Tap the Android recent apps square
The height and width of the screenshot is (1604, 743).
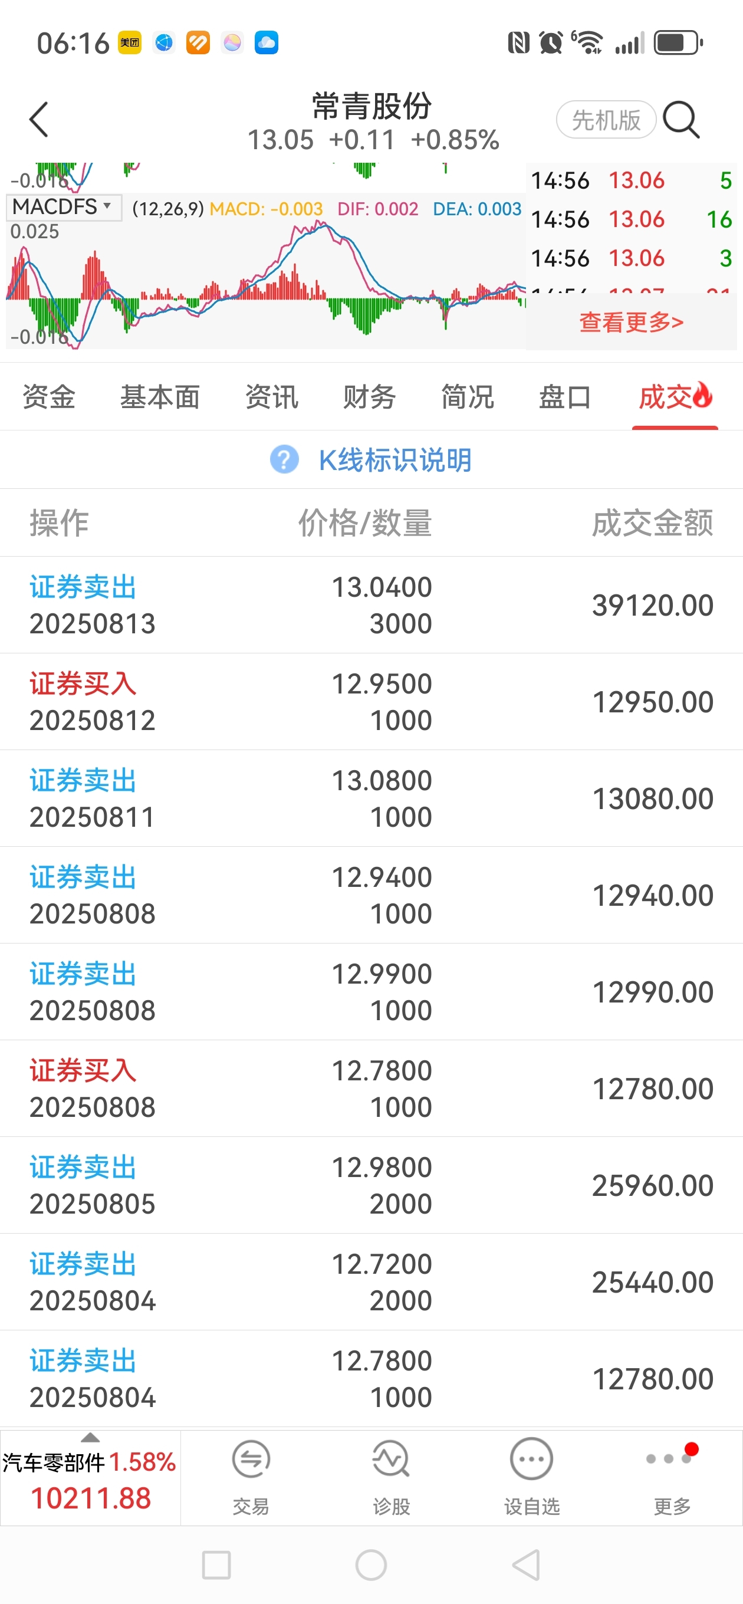coord(216,1564)
